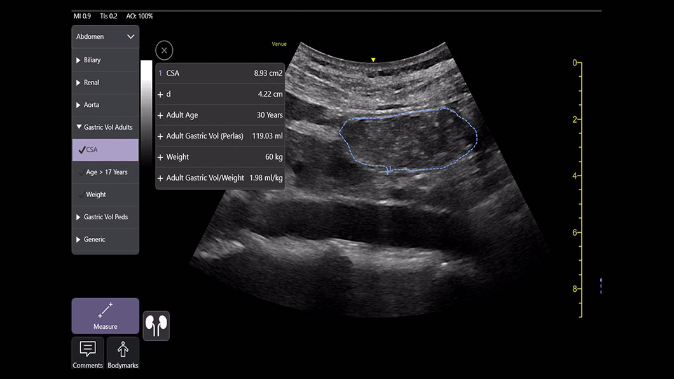Screen dimensions: 674x379
Task: Click the plus icon beside the d measurement
Action: [x=159, y=94]
